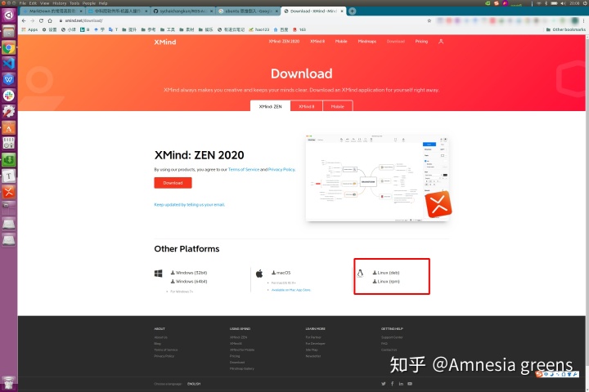Open the XMind app from the dock

(8, 192)
